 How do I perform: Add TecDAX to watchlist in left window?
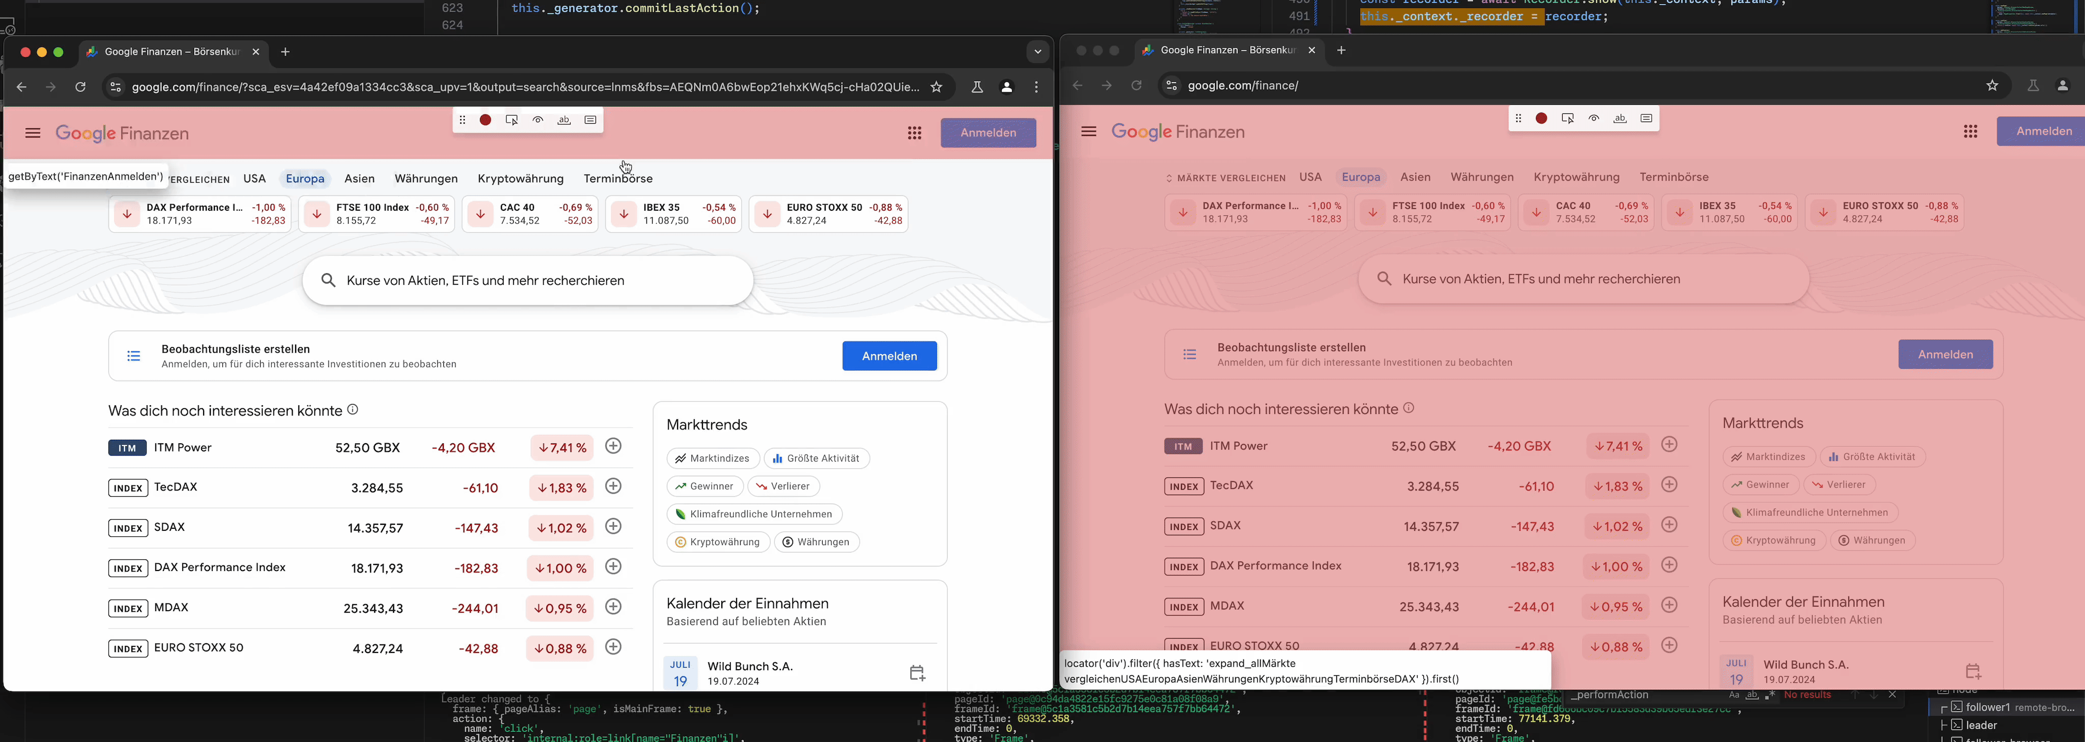(x=613, y=487)
